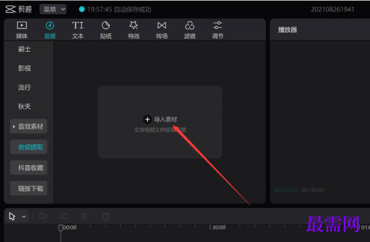Select the 流行 music category
This screenshot has width=370, height=242.
pos(24,87)
